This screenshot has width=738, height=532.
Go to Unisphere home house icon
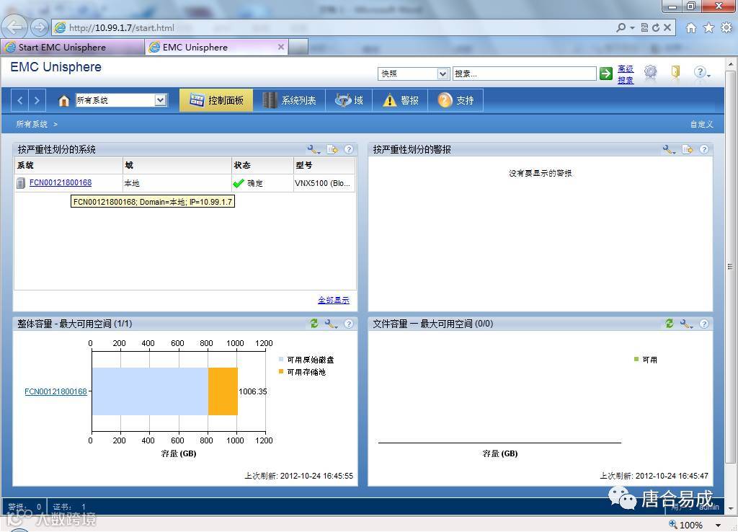coord(63,100)
